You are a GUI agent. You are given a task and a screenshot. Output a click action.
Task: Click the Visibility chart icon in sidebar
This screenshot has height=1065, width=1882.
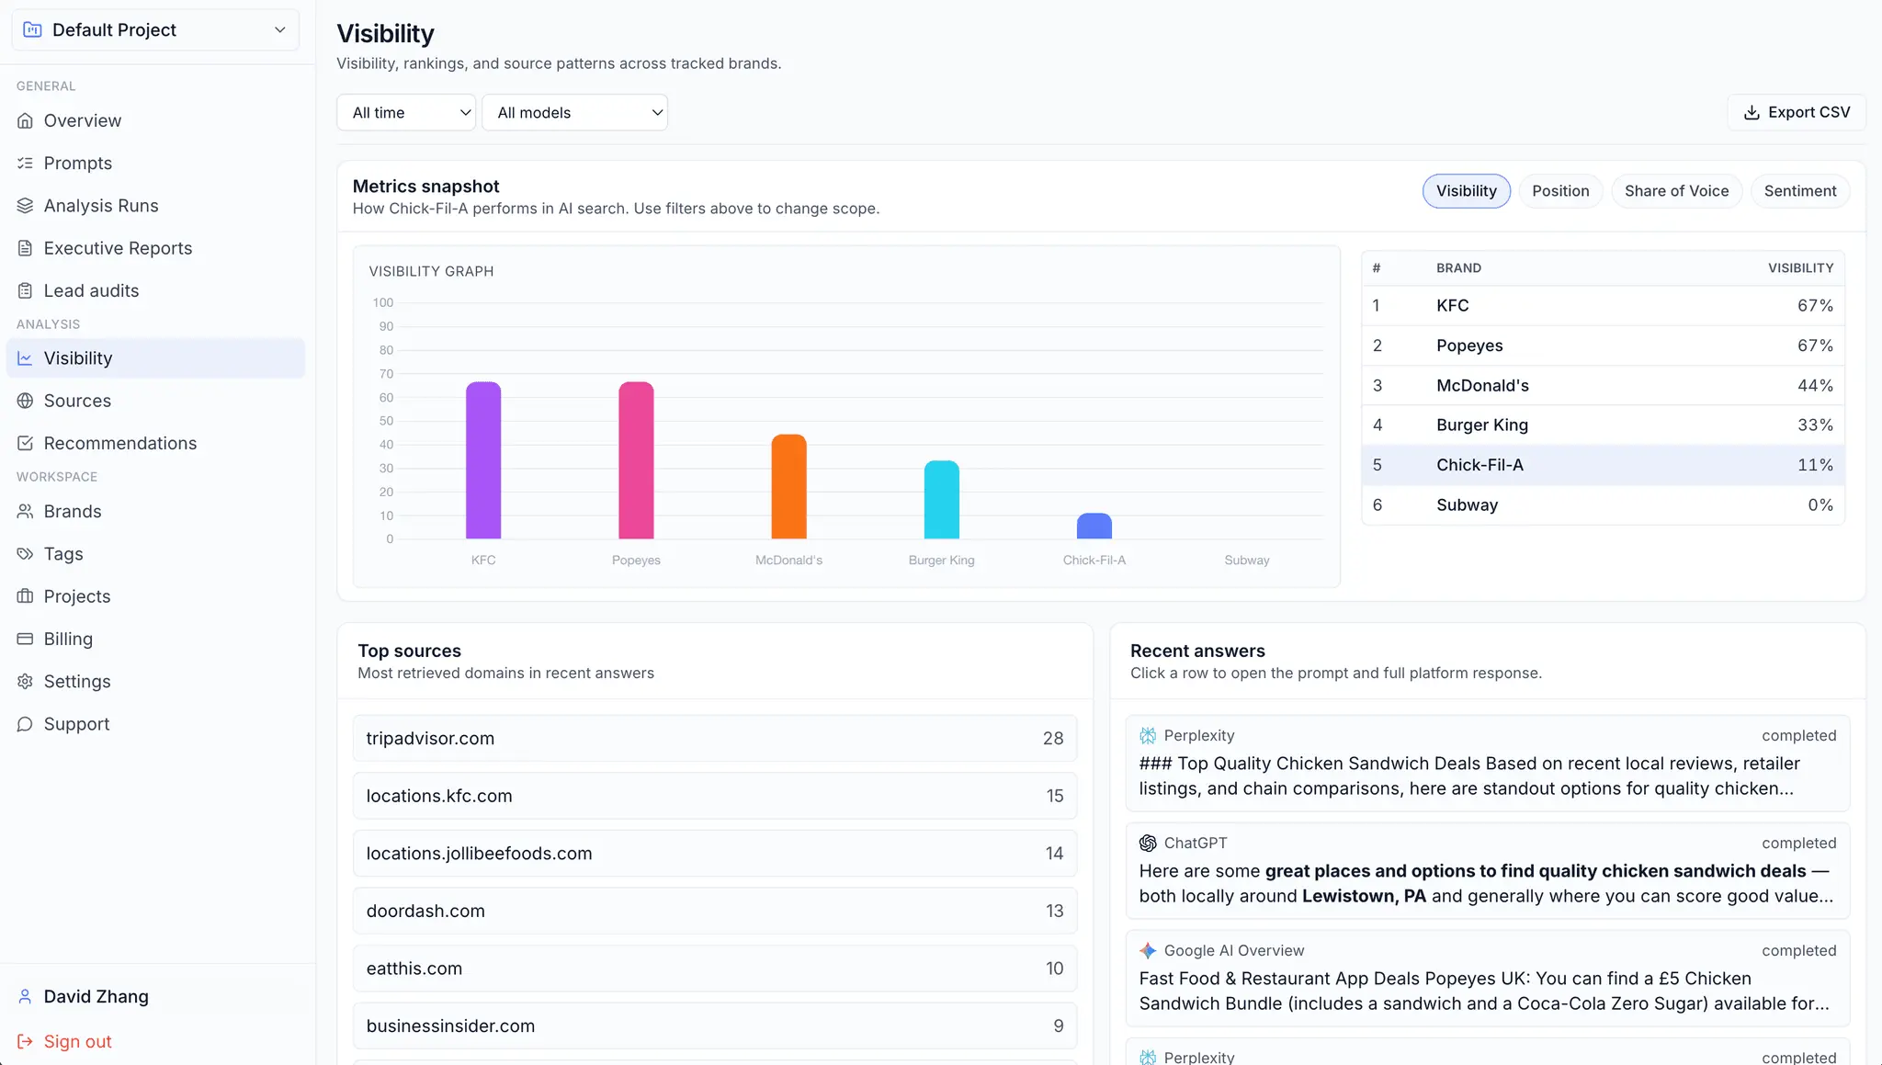25,358
